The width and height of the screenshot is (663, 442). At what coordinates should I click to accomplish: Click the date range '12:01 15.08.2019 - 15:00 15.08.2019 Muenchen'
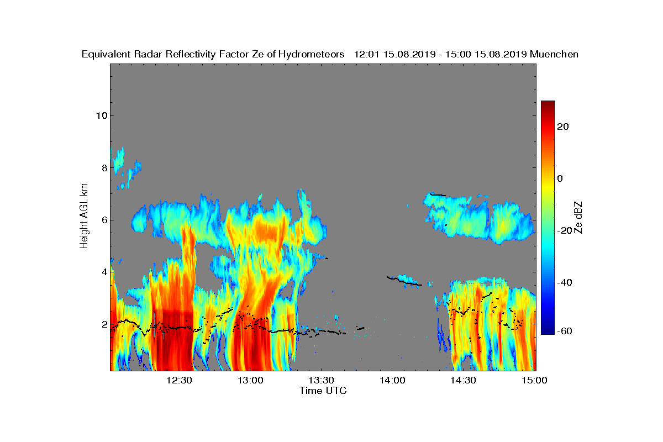[x=466, y=54]
